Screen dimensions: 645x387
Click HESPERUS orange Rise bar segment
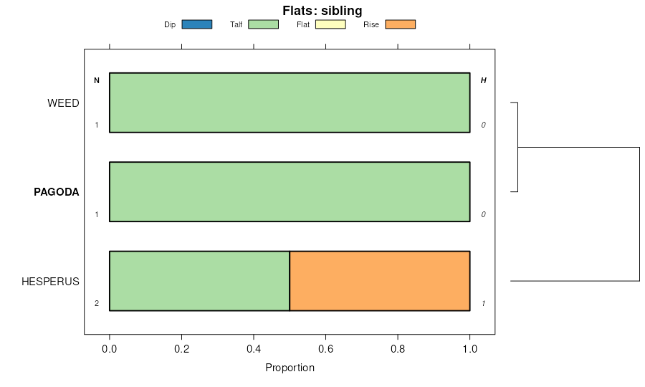click(x=380, y=281)
